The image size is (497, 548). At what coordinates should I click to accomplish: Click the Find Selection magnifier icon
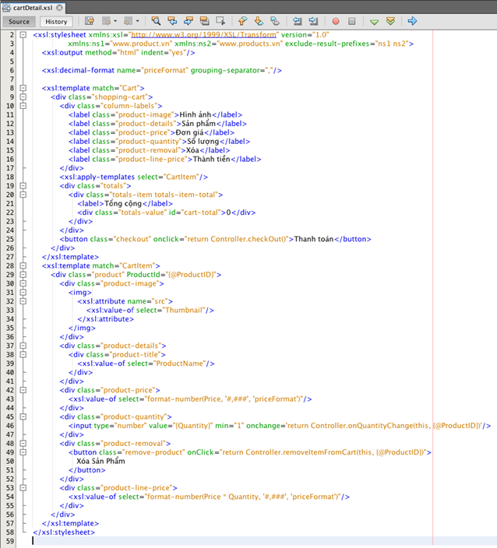pos(156,21)
